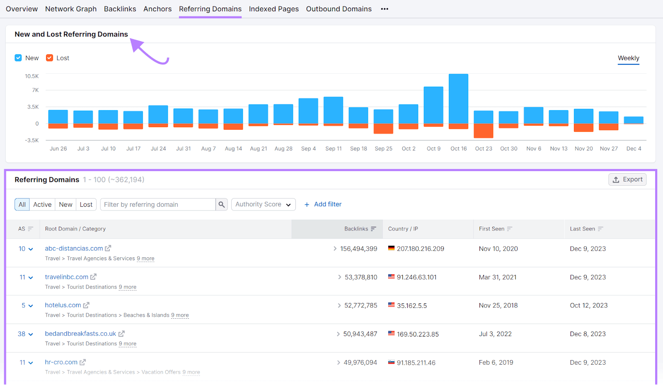Show 9 more categories for abc-distancias.com
This screenshot has width=663, height=385.
coord(145,259)
